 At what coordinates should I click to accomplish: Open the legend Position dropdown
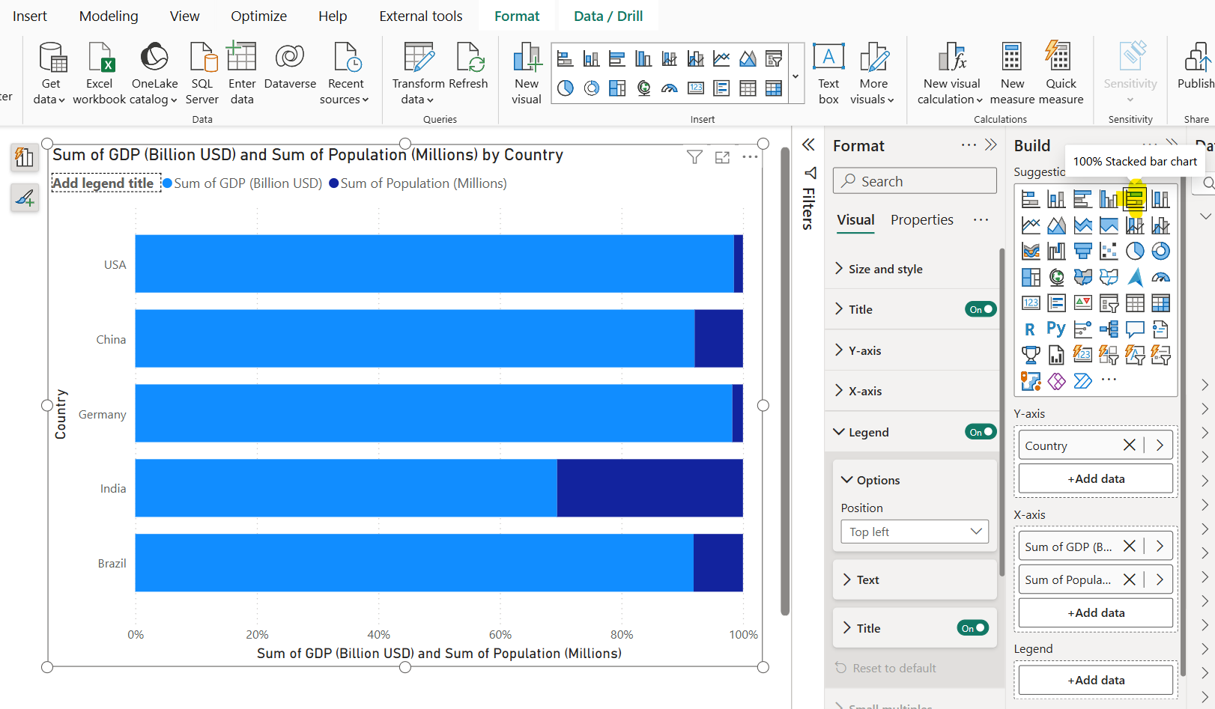point(914,531)
